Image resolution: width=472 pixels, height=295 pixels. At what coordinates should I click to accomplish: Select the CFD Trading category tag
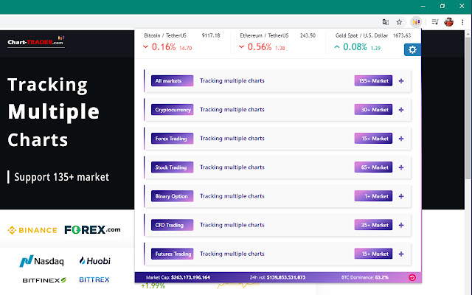tap(172, 225)
